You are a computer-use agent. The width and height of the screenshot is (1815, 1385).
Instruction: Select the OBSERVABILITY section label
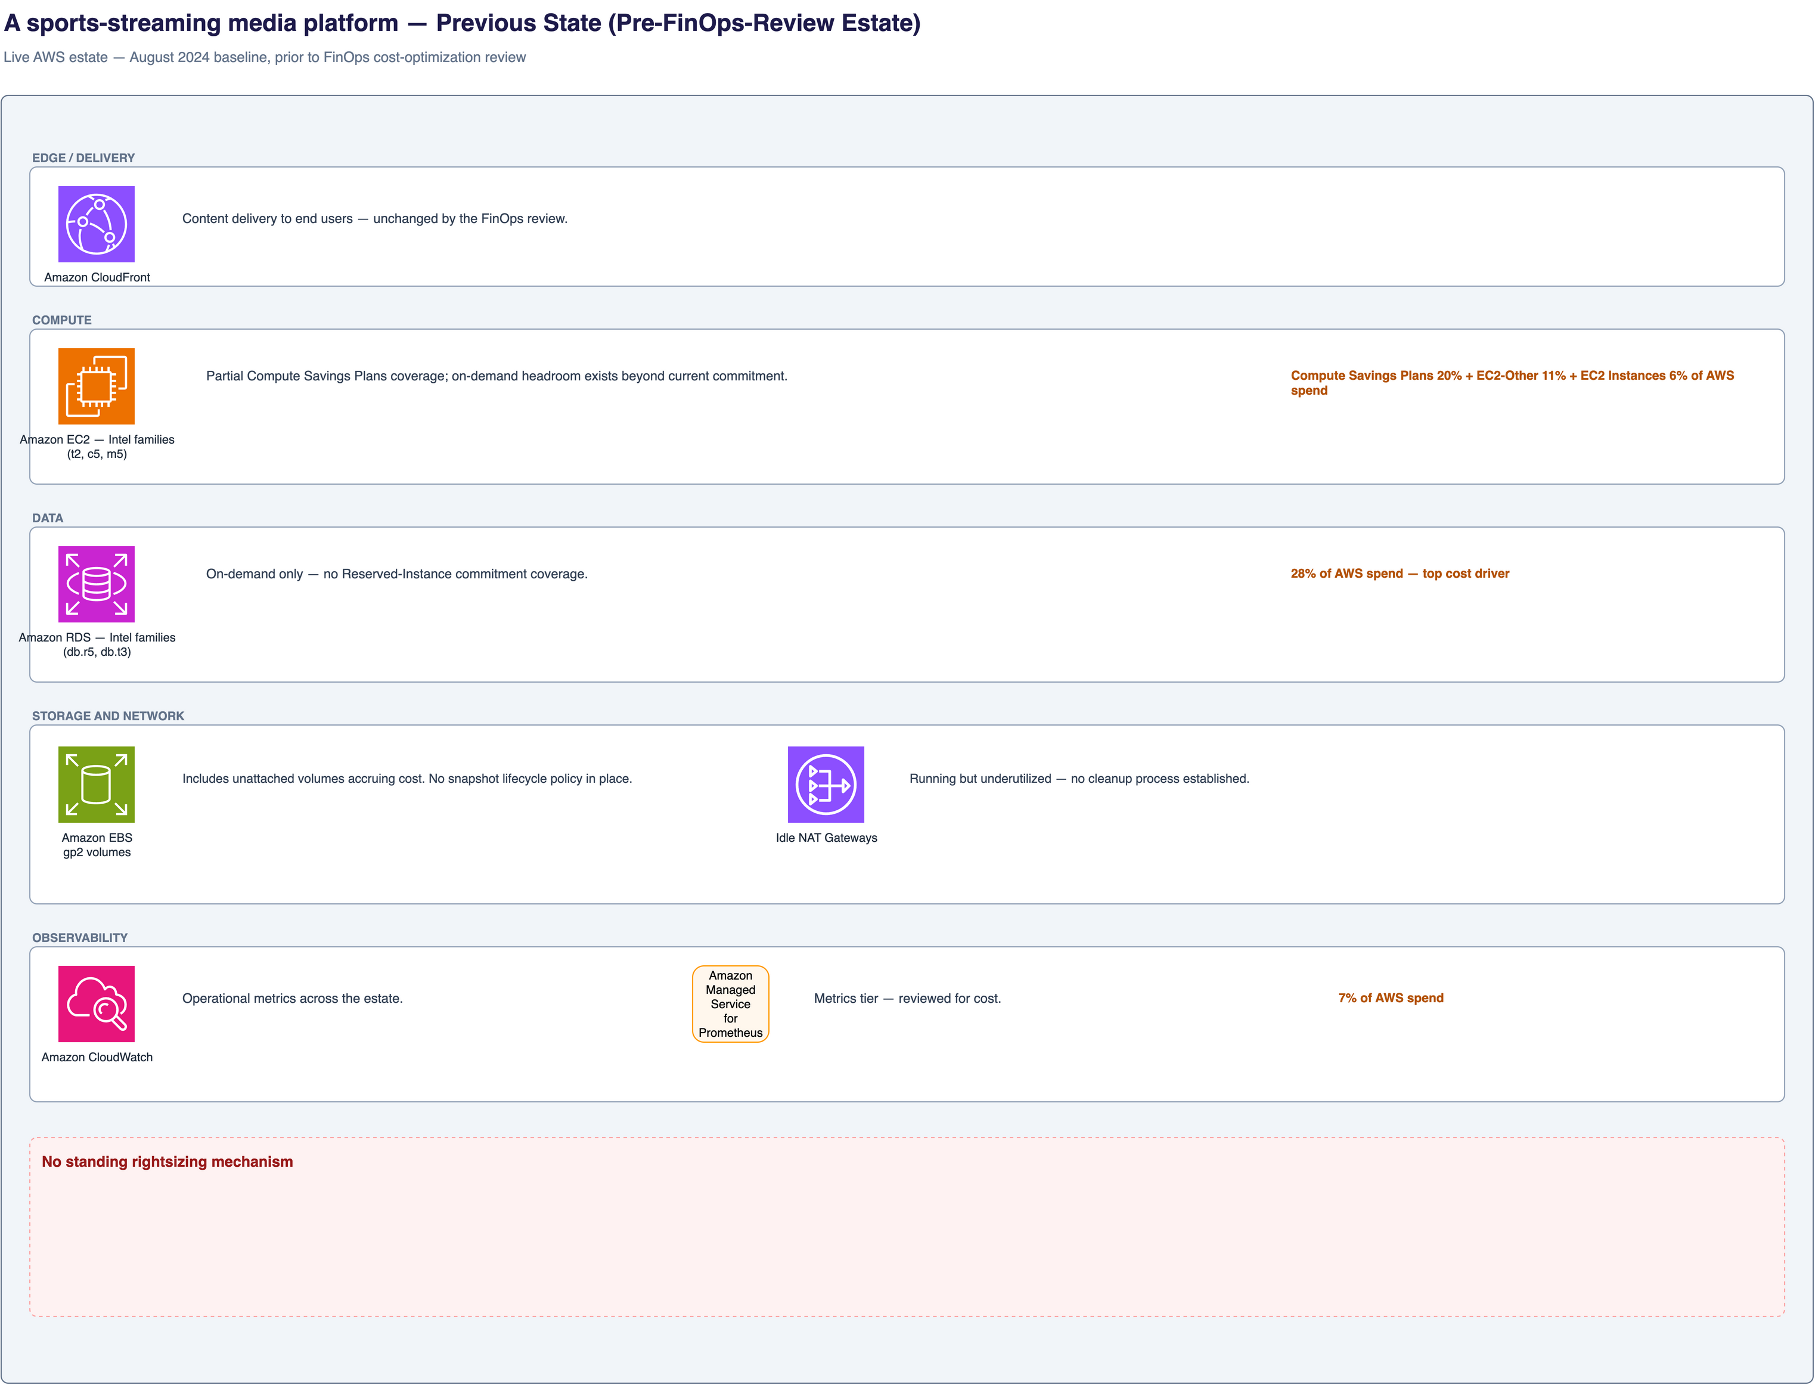(x=80, y=937)
